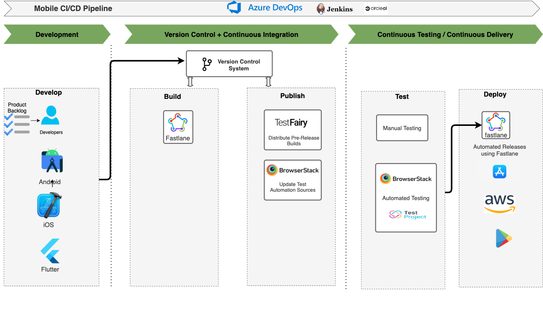The image size is (543, 321).
Task: Click the Google Play Store icon
Action: 504,238
